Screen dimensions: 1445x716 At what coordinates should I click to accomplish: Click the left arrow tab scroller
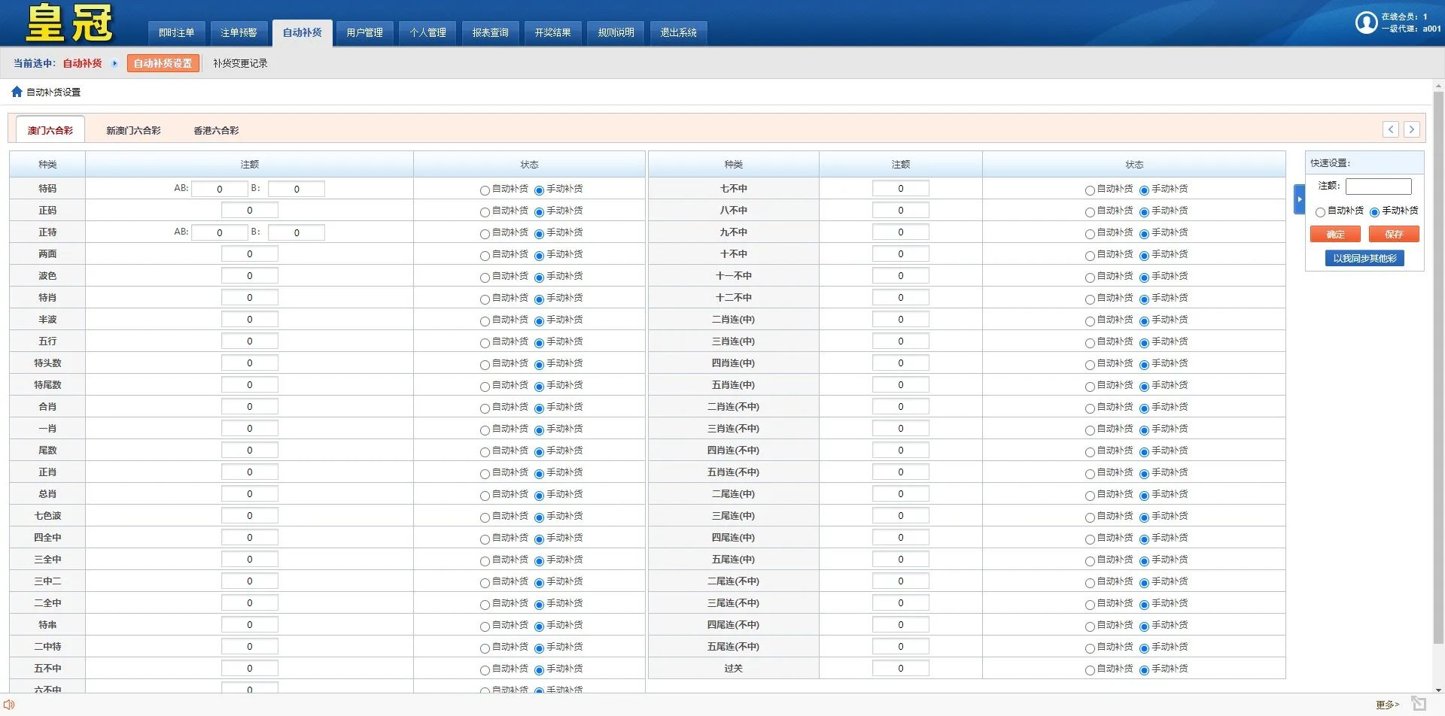1391,129
